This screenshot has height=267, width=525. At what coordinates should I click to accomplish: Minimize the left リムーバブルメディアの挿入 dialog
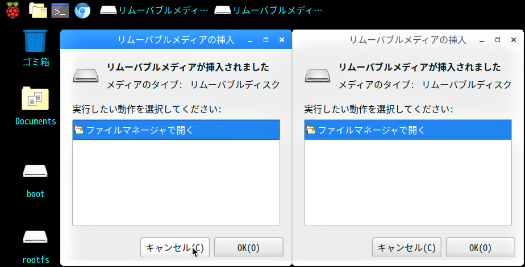pyautogui.click(x=250, y=40)
